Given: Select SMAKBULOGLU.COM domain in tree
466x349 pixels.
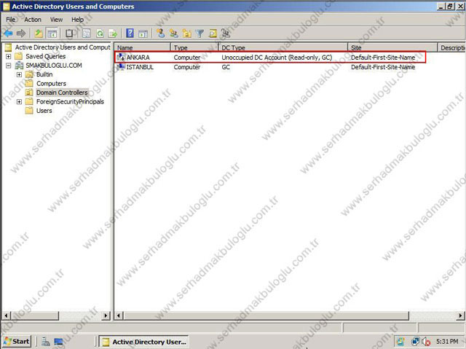Looking at the screenshot, I should click(53, 66).
